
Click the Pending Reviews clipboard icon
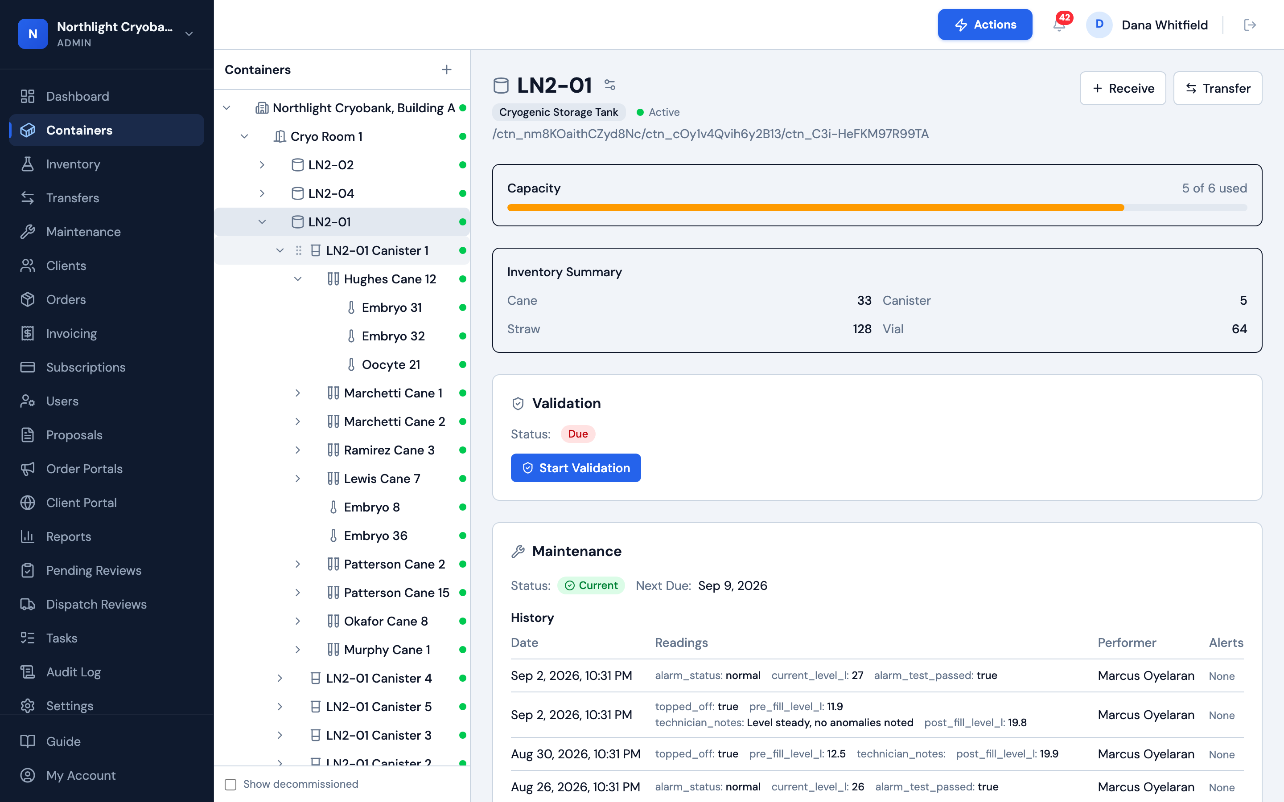pos(28,570)
